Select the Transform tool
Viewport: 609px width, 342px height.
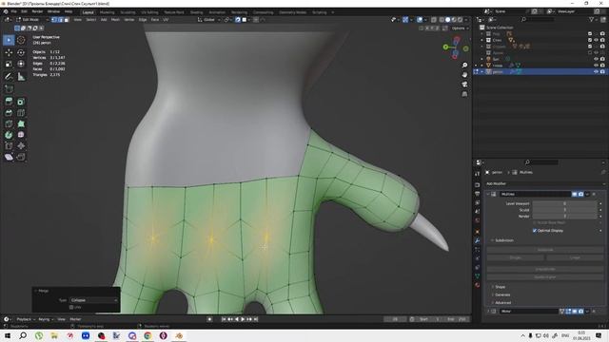coord(21,64)
